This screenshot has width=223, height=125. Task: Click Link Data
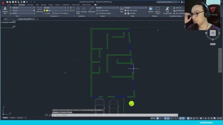131,13
